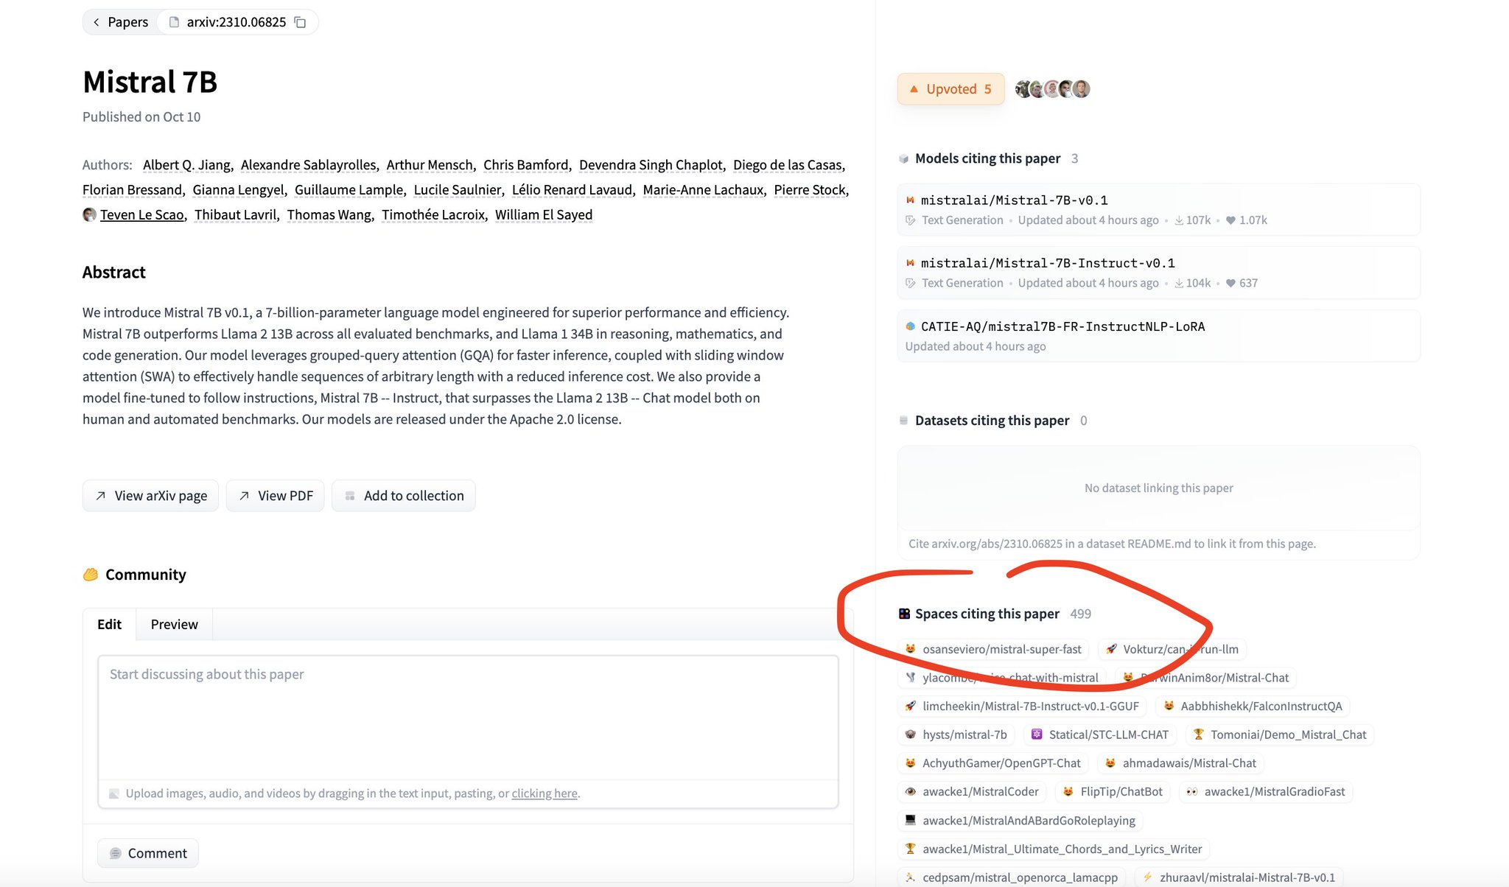Click the Datasets citing this paper icon

coord(904,421)
